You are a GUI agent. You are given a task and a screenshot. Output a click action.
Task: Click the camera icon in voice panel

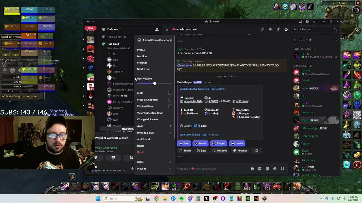pos(96,158)
